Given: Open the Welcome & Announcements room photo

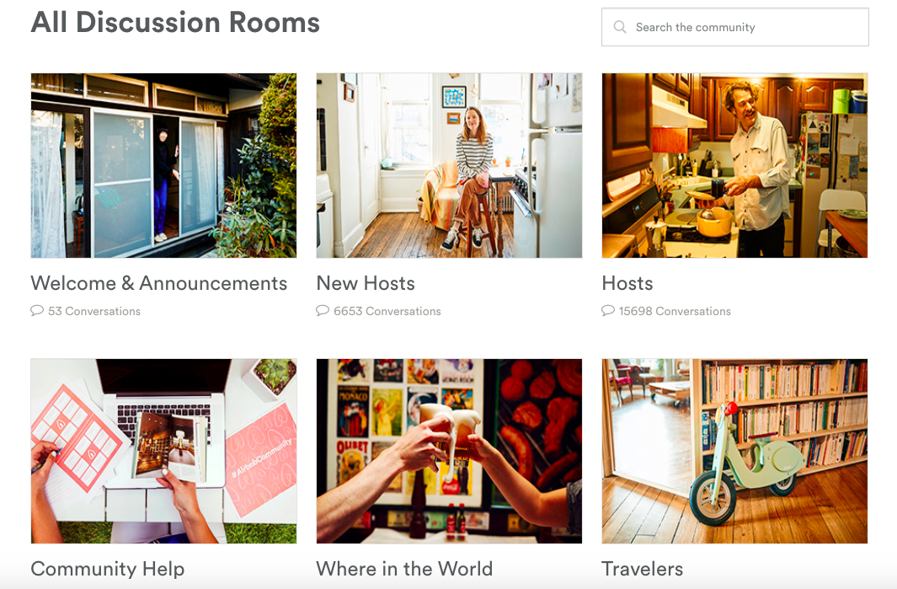Looking at the screenshot, I should click(x=163, y=165).
